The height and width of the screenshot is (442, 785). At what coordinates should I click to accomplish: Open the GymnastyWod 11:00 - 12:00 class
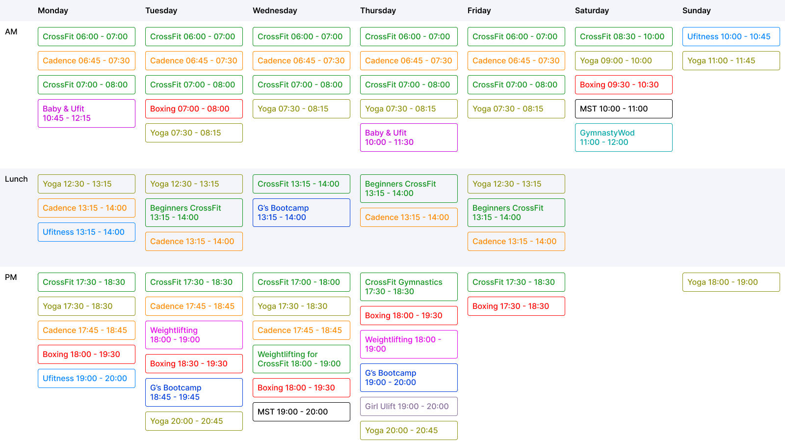[624, 138]
